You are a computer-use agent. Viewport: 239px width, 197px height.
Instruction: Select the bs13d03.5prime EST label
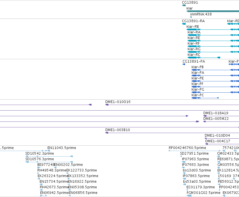(197, 170)
